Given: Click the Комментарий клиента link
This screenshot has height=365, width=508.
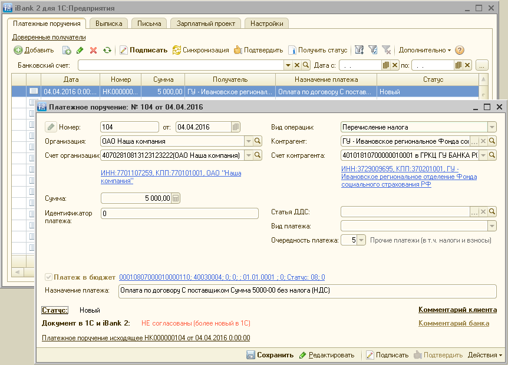Looking at the screenshot, I should (457, 310).
